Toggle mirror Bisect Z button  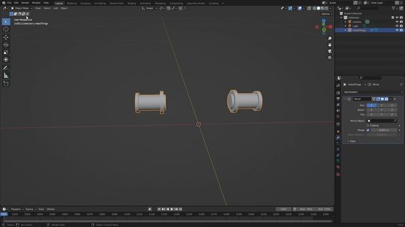pyautogui.click(x=392, y=110)
